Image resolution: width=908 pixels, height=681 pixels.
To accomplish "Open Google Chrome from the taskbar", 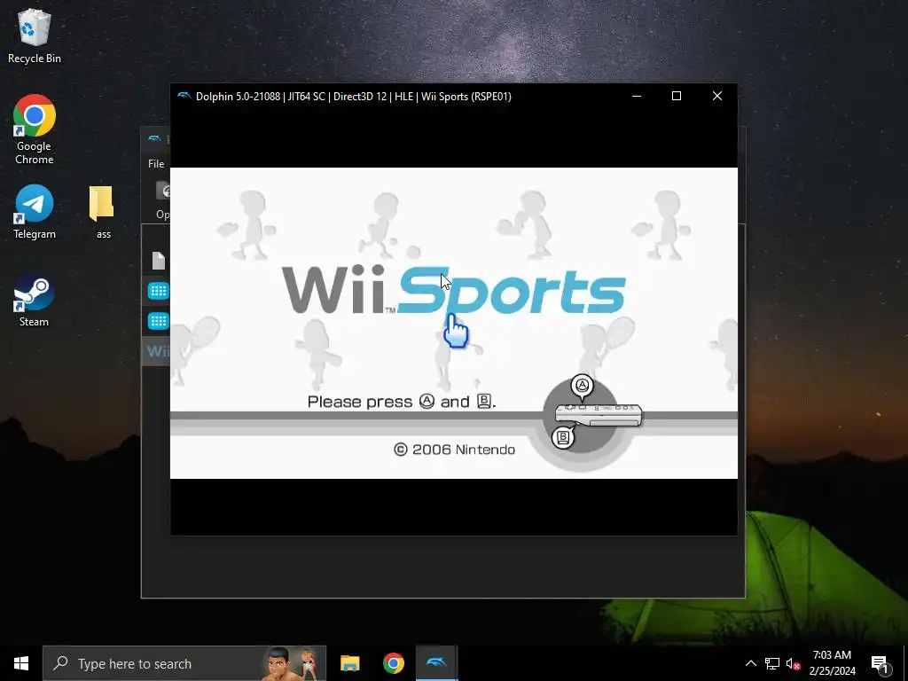I will 393,663.
